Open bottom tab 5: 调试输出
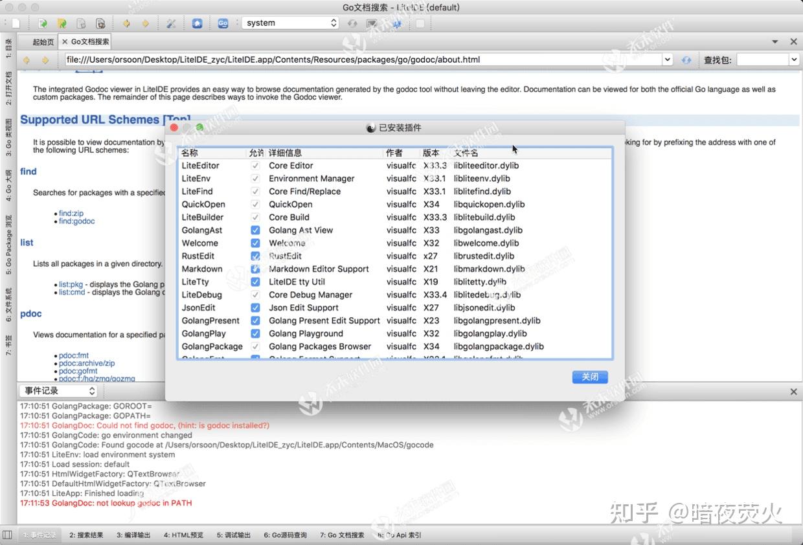Image resolution: width=803 pixels, height=545 pixels. pos(234,535)
